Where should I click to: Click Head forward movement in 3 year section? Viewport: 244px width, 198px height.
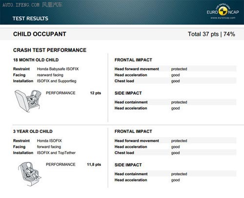[137, 141]
